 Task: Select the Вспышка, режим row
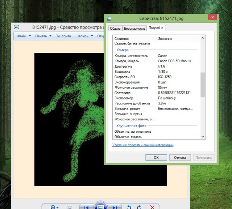pos(157,108)
